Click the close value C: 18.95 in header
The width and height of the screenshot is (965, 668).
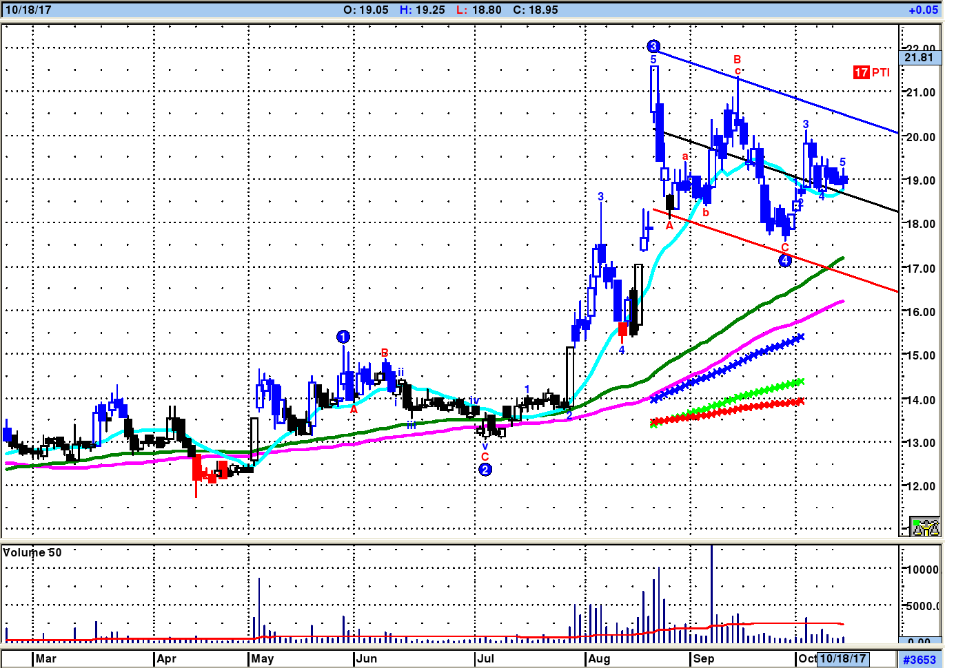(536, 10)
